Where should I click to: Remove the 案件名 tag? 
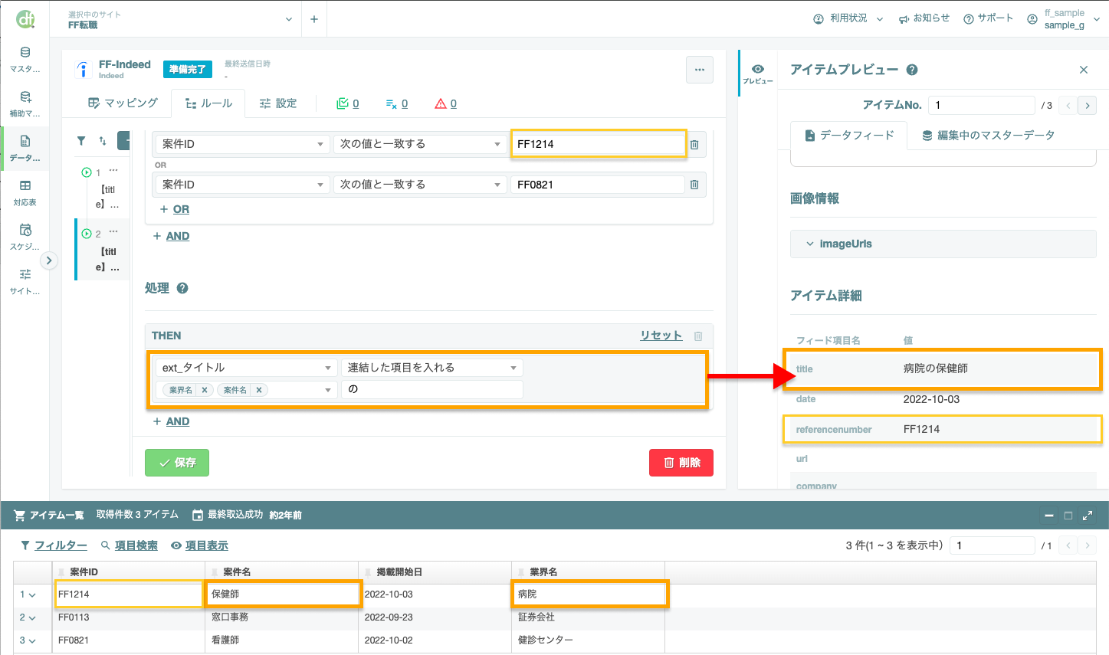pos(259,390)
